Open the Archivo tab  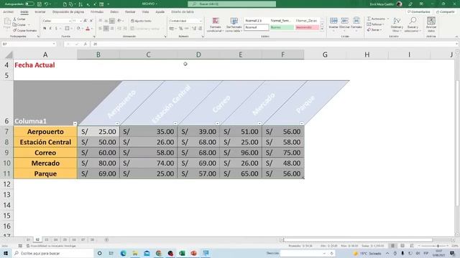tap(8, 12)
